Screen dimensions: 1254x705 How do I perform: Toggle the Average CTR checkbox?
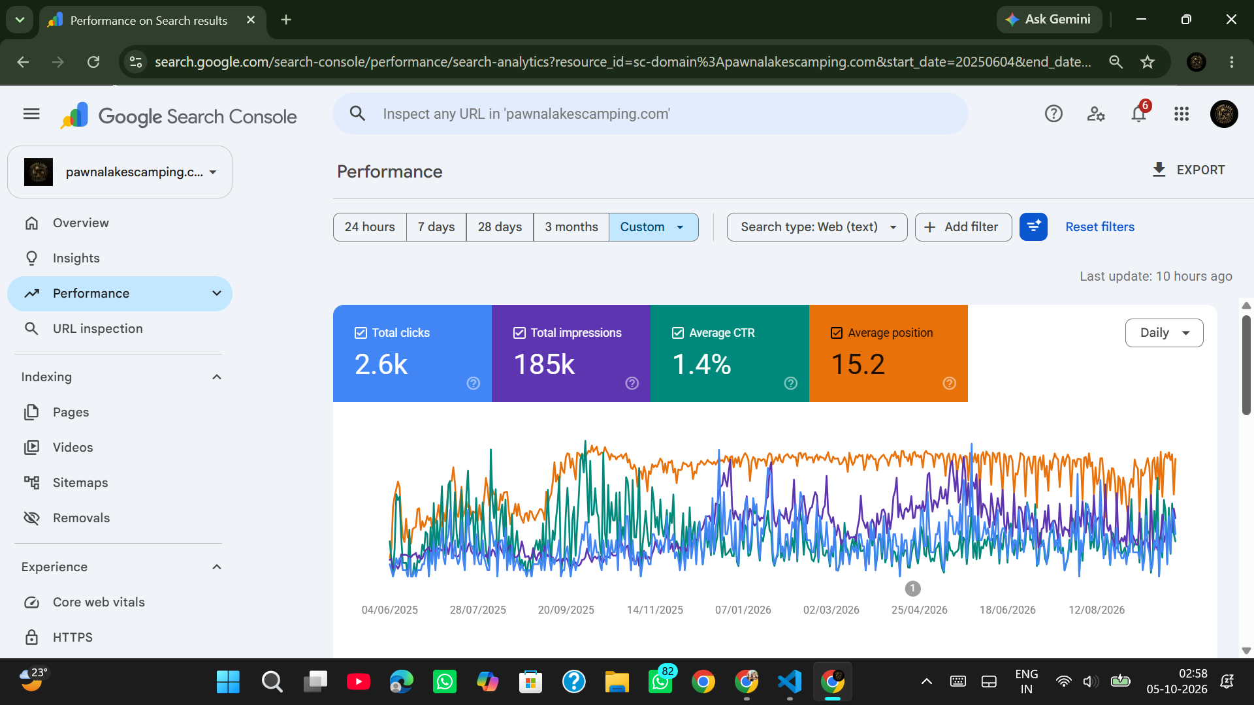point(678,333)
